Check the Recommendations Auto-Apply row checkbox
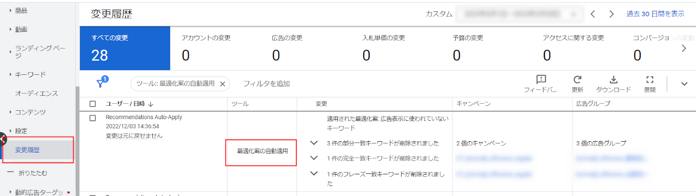The width and height of the screenshot is (696, 196). 93,118
